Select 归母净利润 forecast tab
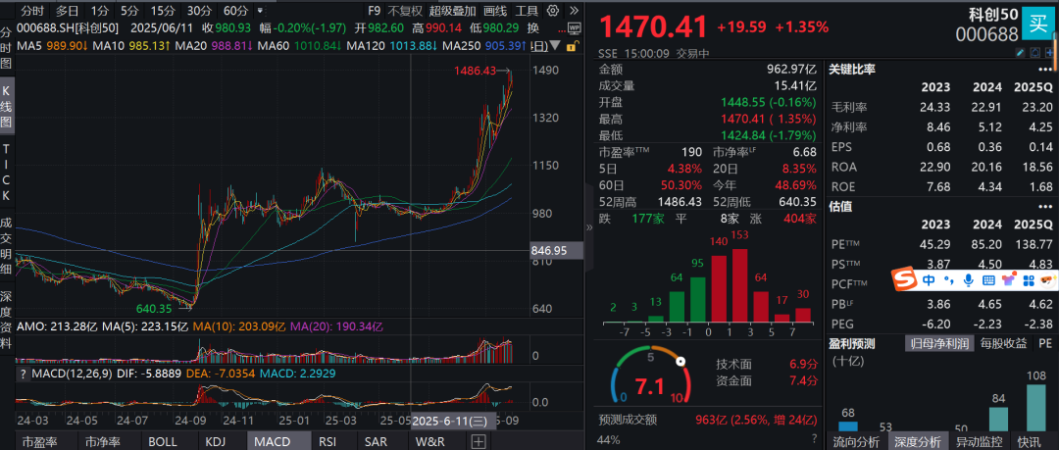Viewport: 1059px width, 450px height. [x=939, y=344]
